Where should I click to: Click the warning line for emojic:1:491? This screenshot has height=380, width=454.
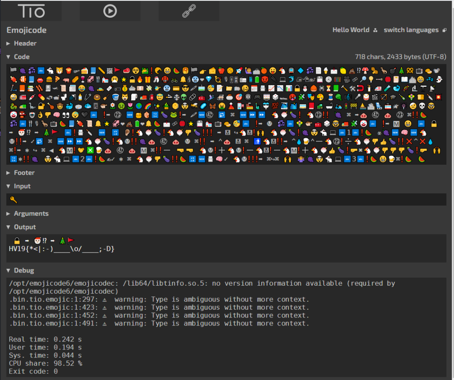159,323
